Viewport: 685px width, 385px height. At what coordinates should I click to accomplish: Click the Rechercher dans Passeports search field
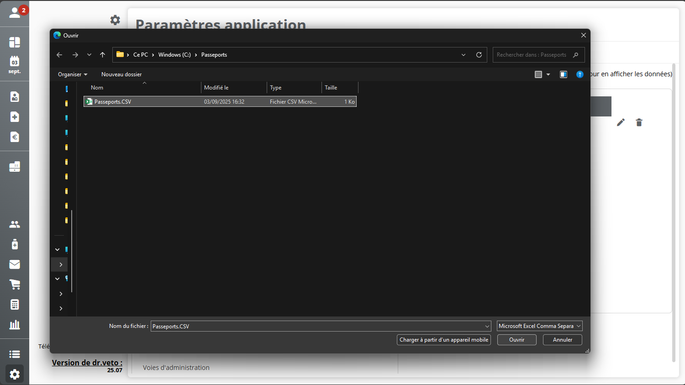[532, 55]
